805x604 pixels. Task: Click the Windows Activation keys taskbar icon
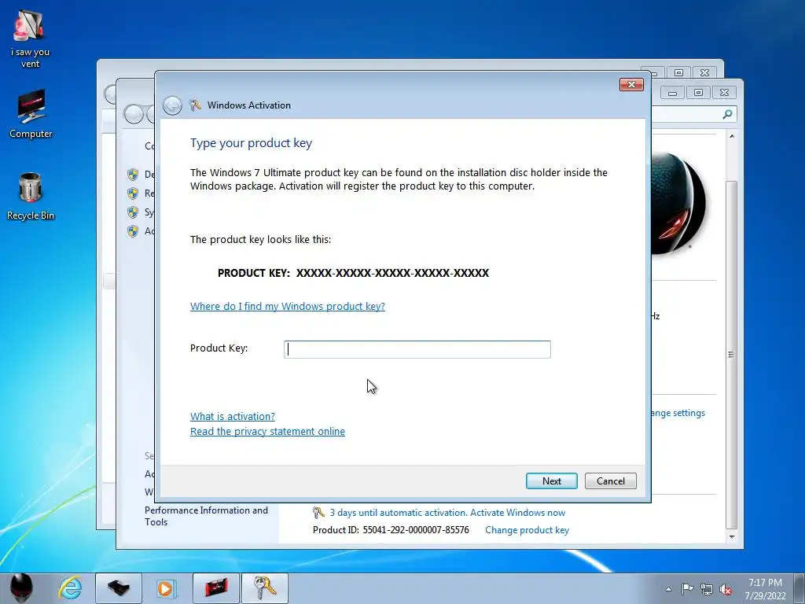pyautogui.click(x=264, y=588)
